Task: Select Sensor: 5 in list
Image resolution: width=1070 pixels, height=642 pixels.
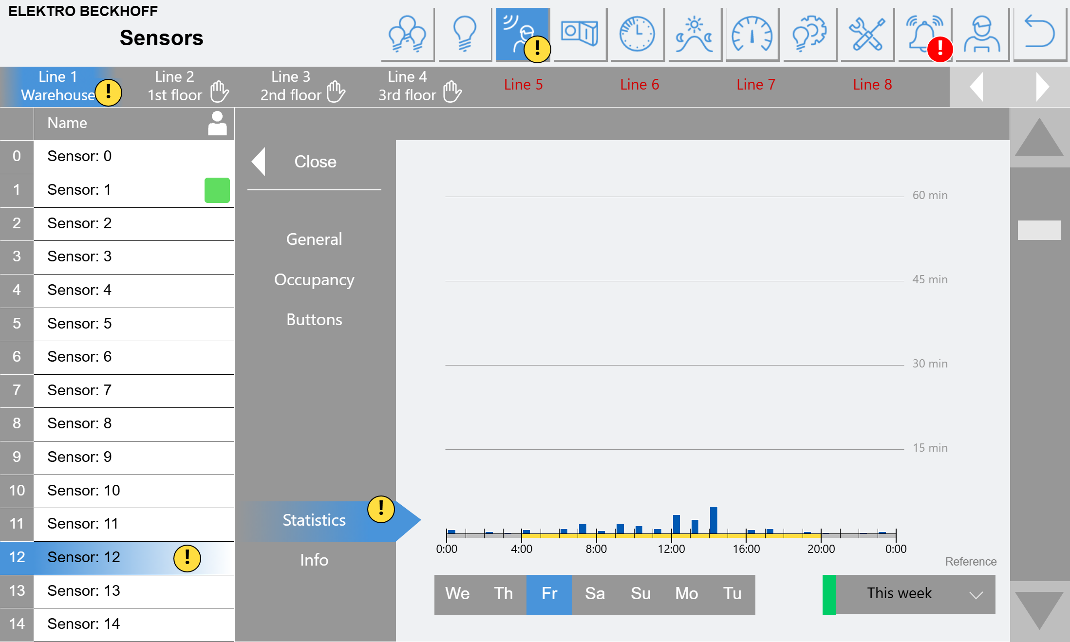Action: (117, 324)
